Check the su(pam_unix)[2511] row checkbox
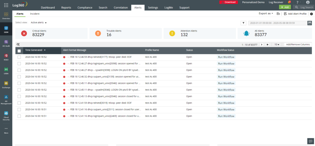The width and height of the screenshot is (315, 146). point(19,109)
